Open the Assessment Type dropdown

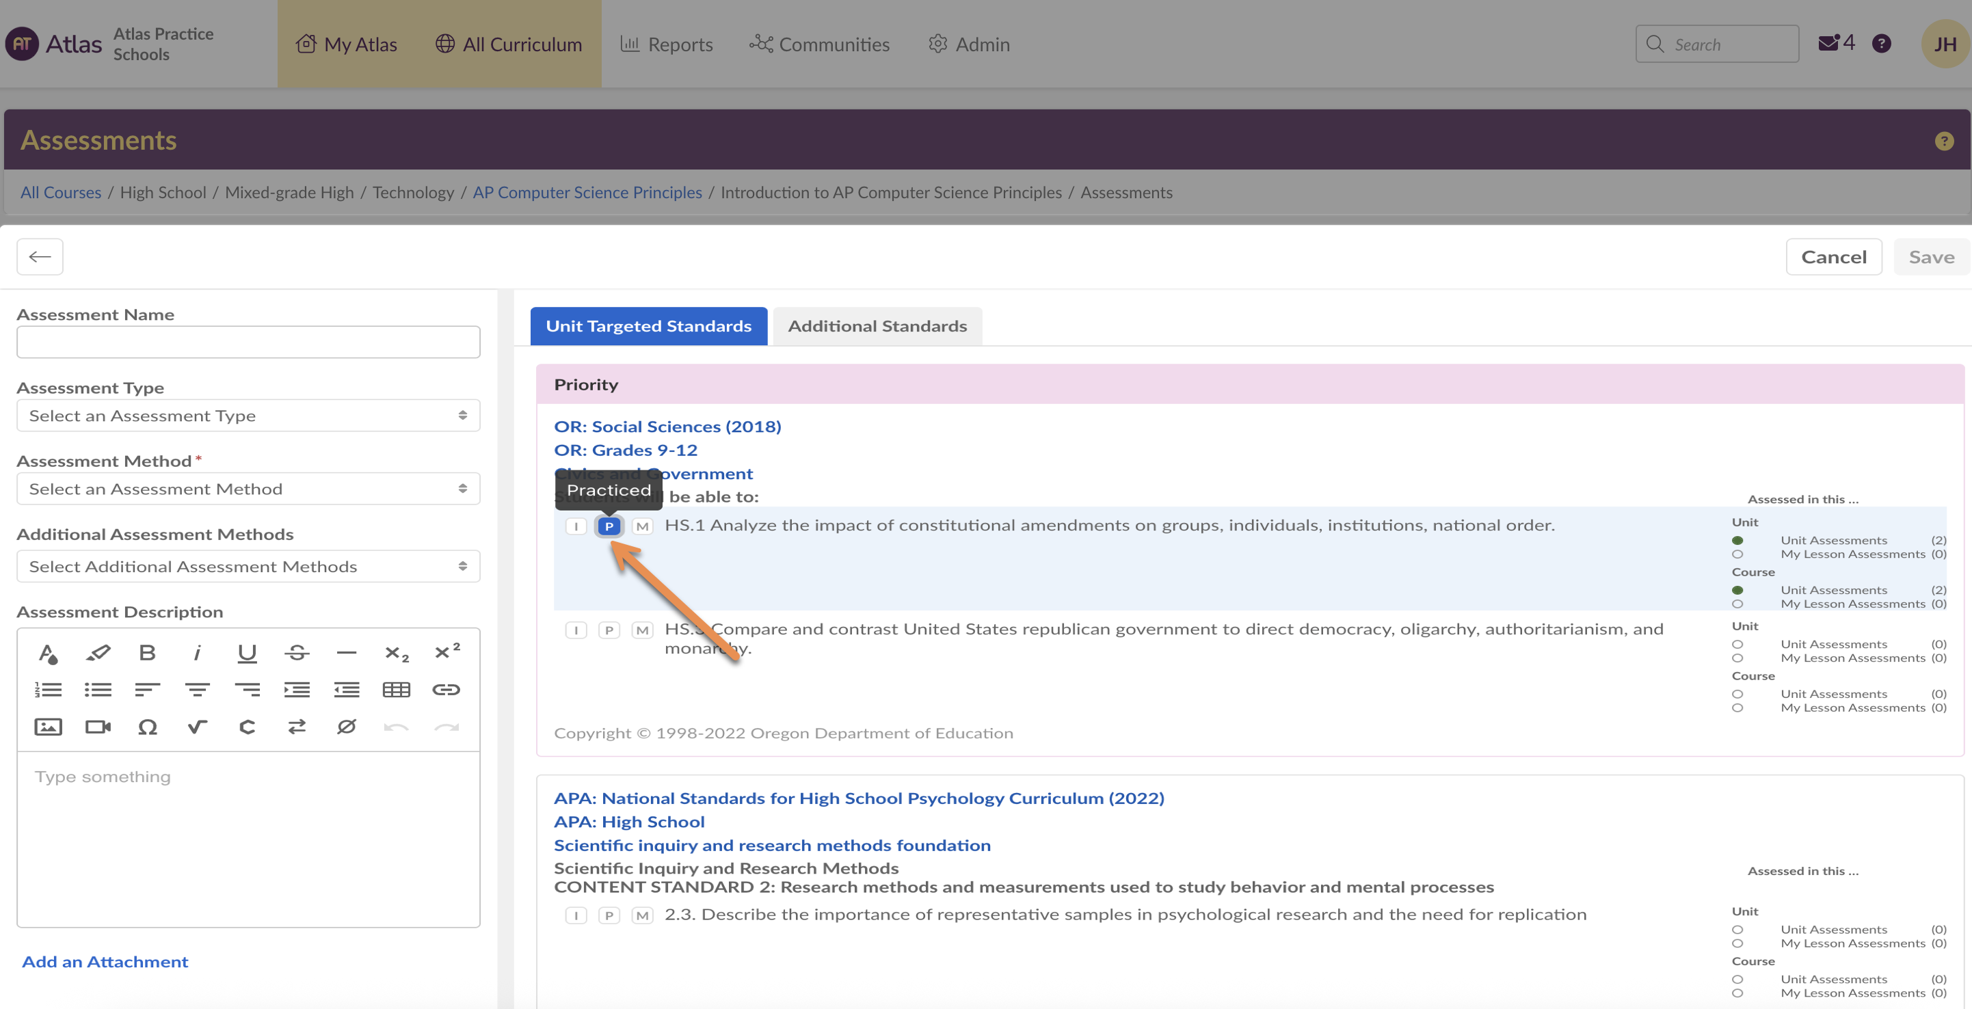pyautogui.click(x=248, y=416)
